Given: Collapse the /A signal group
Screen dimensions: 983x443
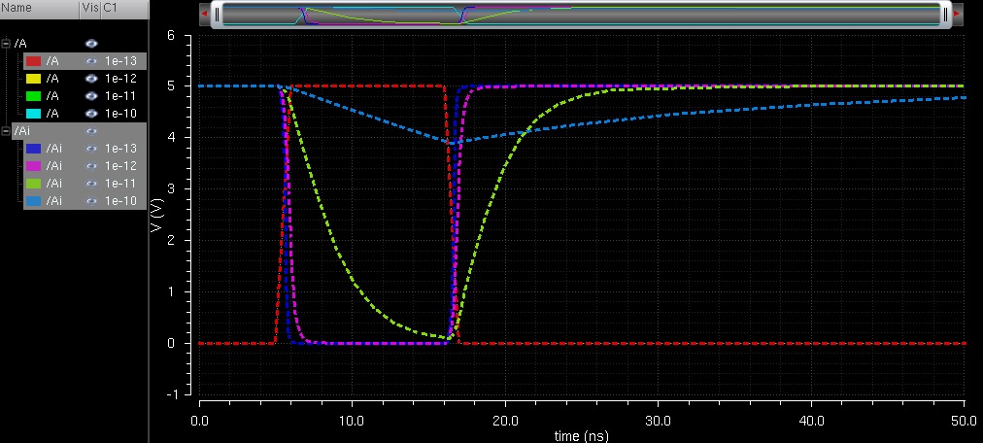Looking at the screenshot, I should point(6,44).
